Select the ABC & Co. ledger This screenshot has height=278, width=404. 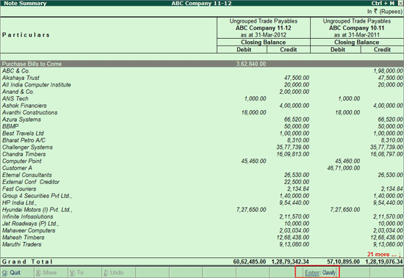point(15,71)
